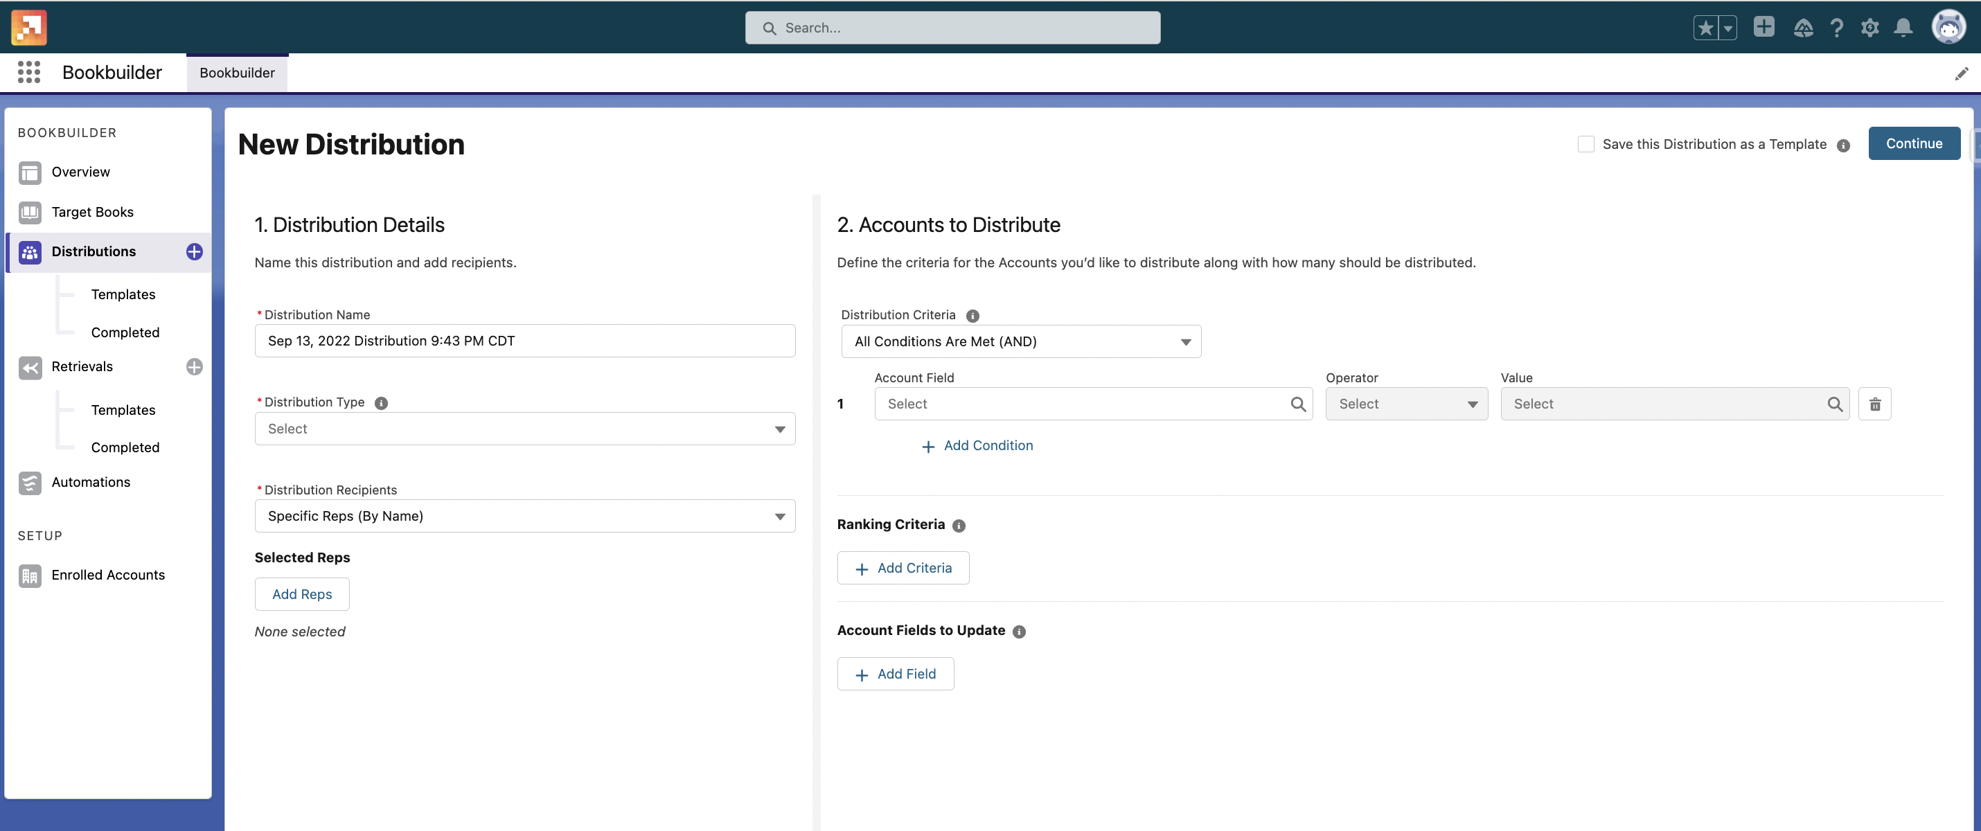Open Completed under Retrievals
The image size is (1981, 831).
(125, 448)
